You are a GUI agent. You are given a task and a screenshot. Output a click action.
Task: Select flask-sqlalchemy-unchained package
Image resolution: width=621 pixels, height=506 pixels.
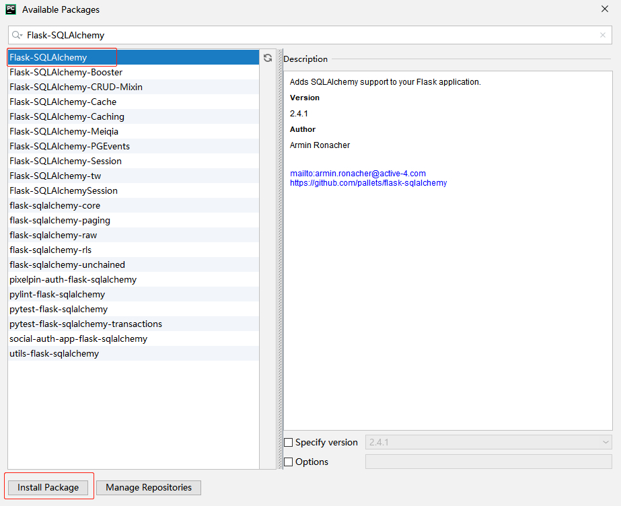click(133, 264)
